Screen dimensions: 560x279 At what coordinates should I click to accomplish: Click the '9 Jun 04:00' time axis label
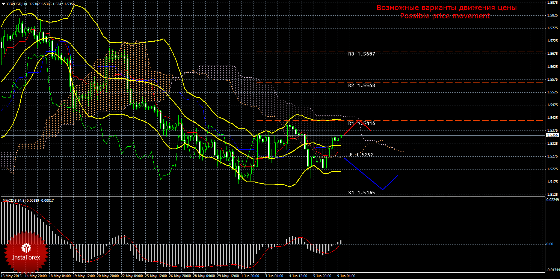pos(346,276)
